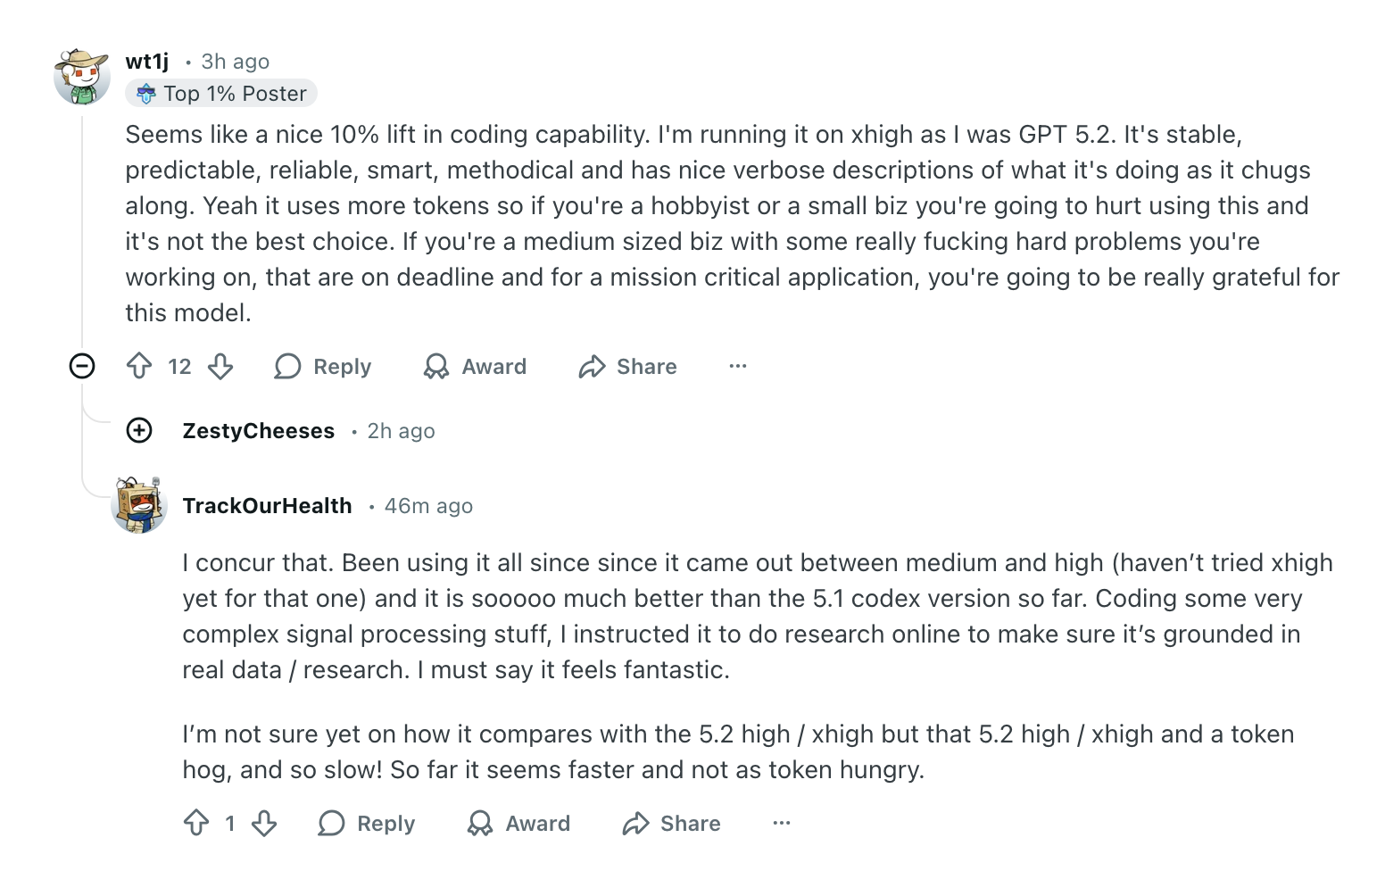Open TrackOurHealth's profile via username
This screenshot has height=871, width=1385.
[x=267, y=506]
